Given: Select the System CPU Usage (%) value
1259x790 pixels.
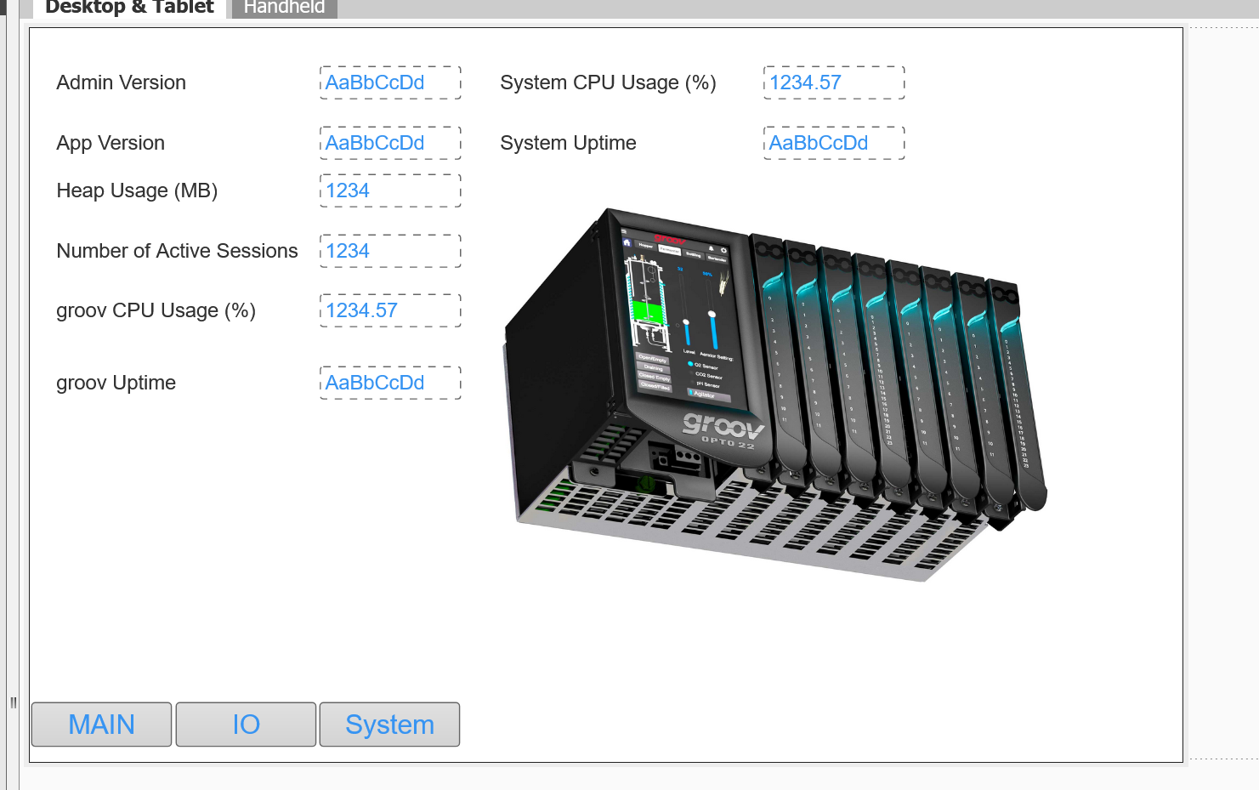Looking at the screenshot, I should tap(834, 82).
